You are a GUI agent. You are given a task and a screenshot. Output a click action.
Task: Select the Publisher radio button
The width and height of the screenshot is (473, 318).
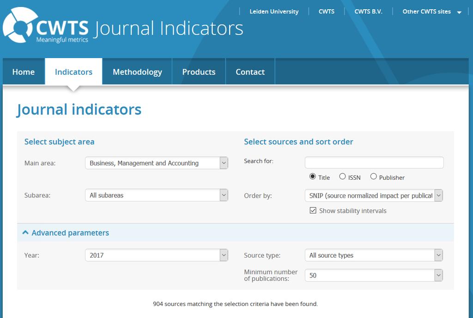click(373, 177)
